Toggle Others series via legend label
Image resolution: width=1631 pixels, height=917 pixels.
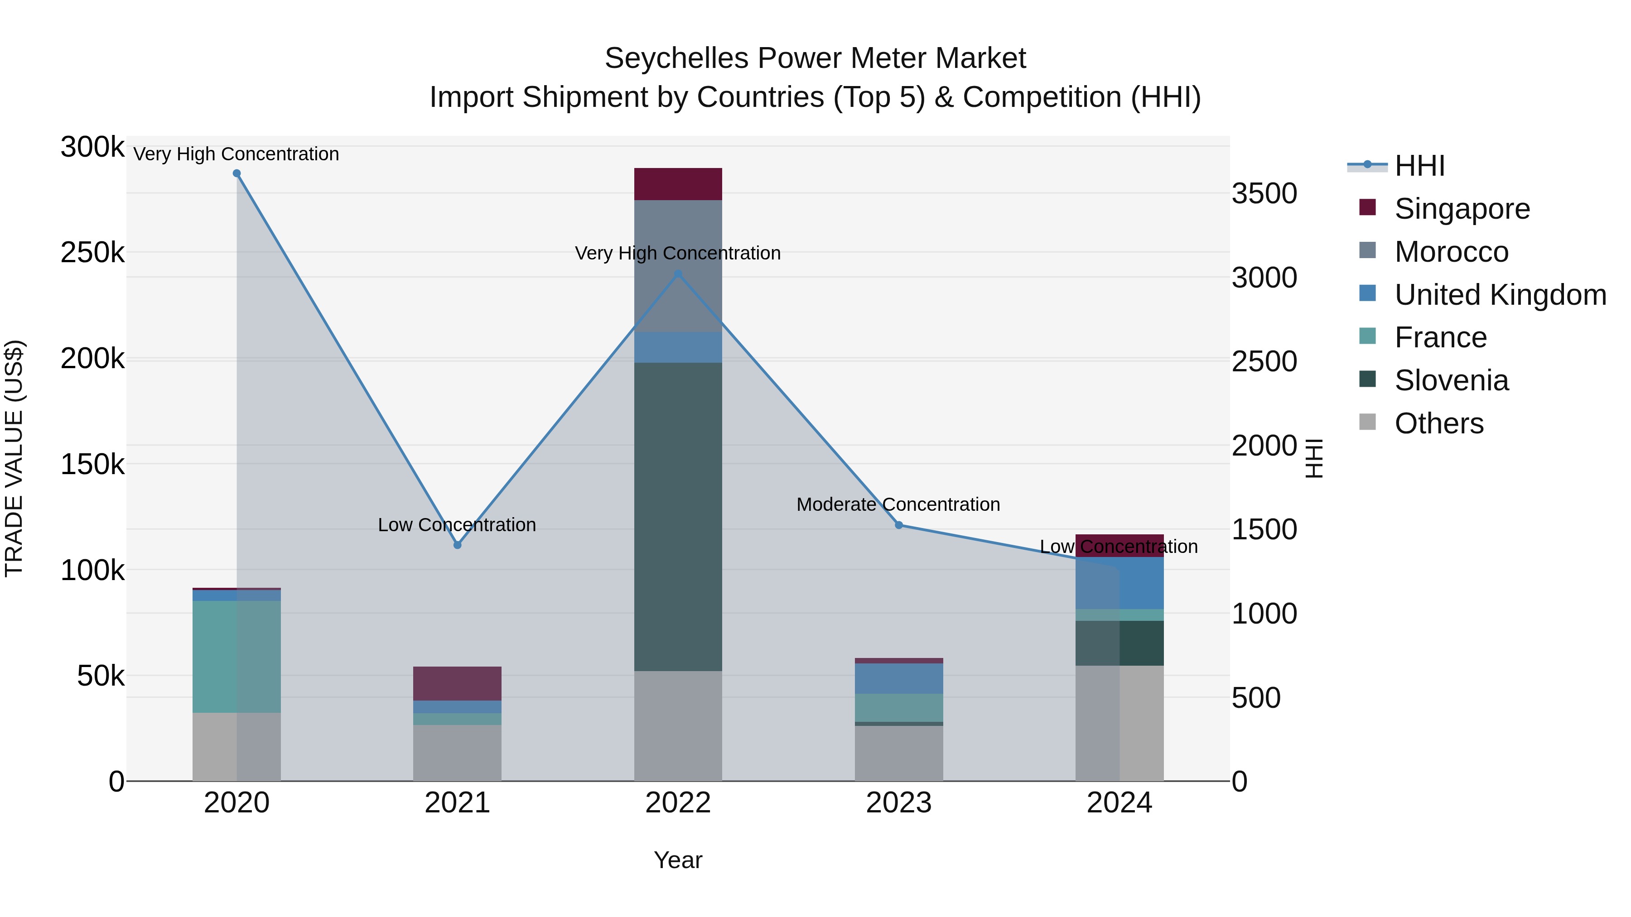coord(1439,423)
